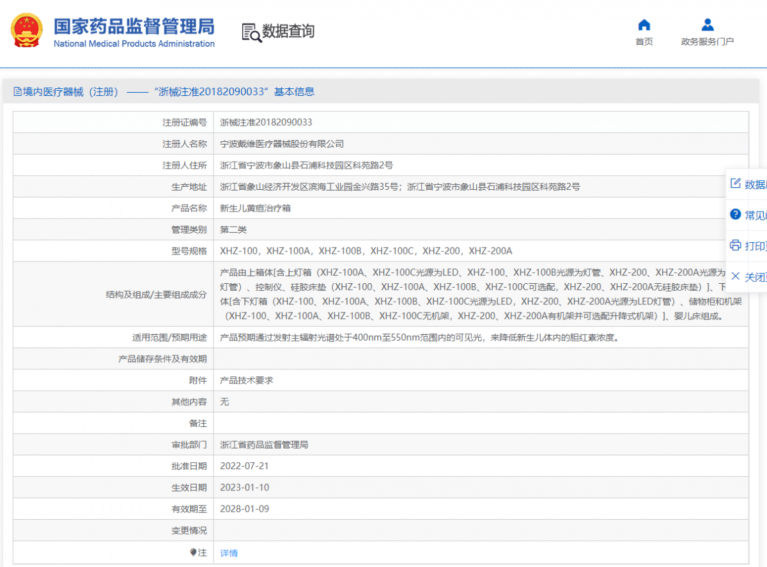Click the 生产地址 row label
This screenshot has width=767, height=567.
(189, 187)
